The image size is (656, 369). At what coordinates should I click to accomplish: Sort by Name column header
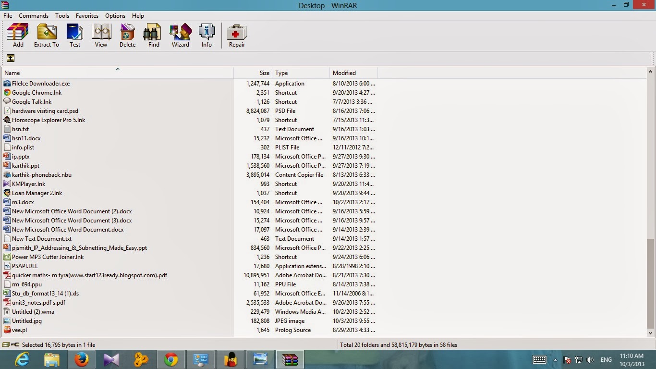[x=118, y=73]
